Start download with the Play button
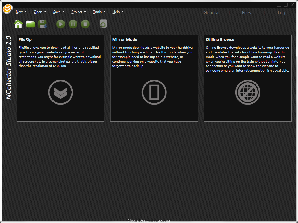The height and width of the screenshot is (223, 298). click(x=61, y=24)
